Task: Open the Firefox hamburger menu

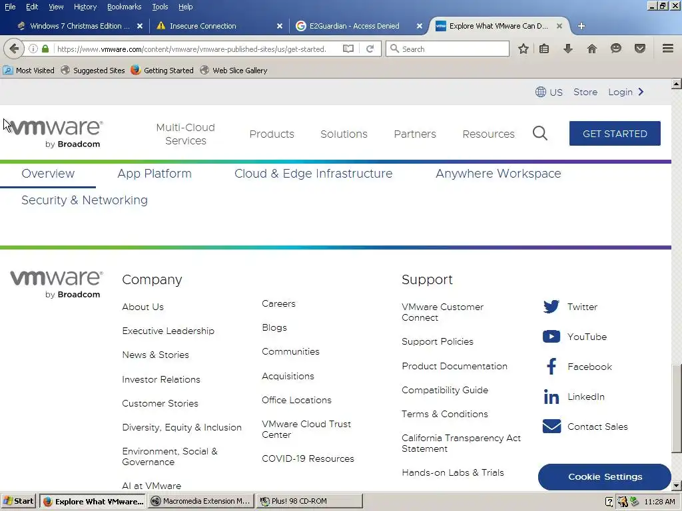Action: pos(668,49)
